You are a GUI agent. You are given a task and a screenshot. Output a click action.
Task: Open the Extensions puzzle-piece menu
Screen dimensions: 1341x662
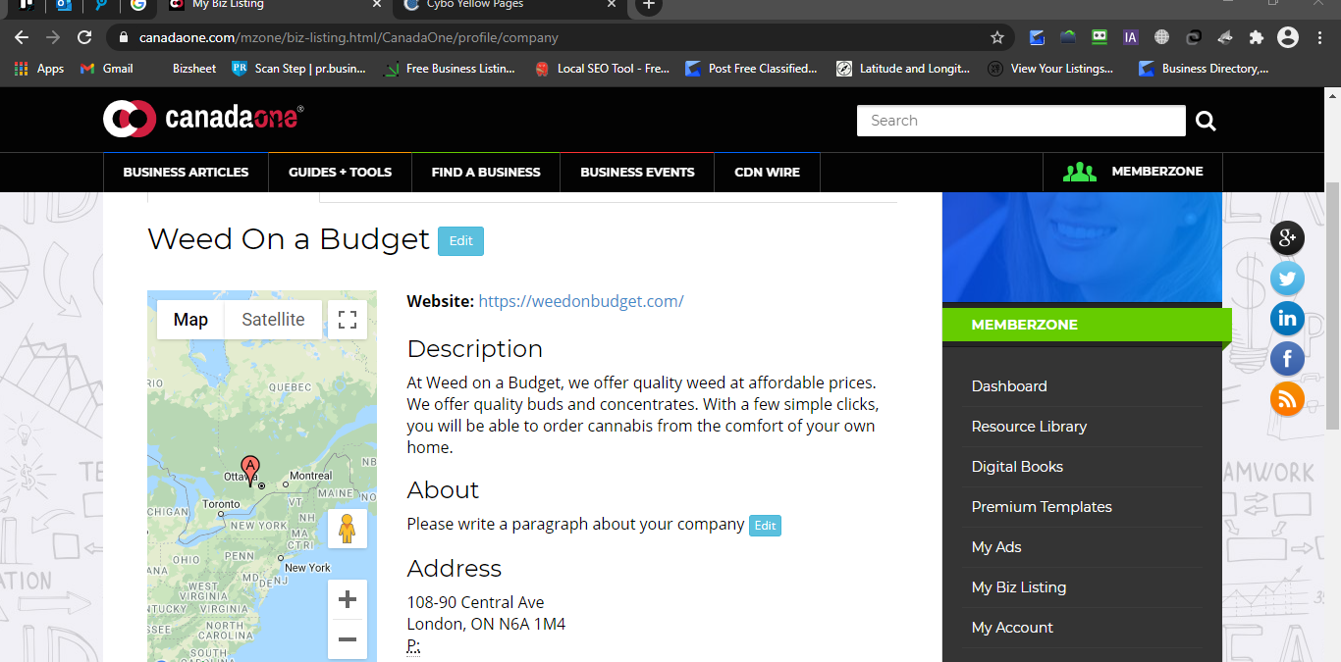pos(1256,37)
